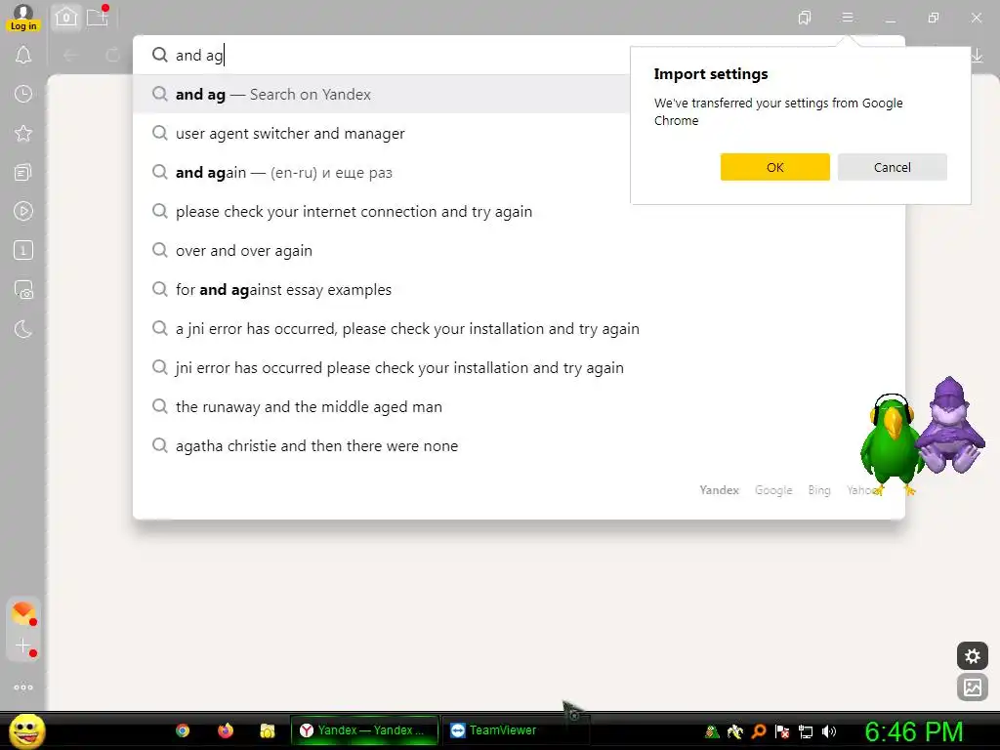Open History clock icon in sidebar

pyautogui.click(x=23, y=95)
